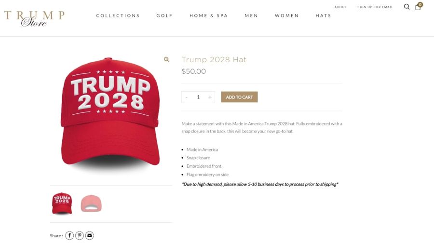The width and height of the screenshot is (434, 244).
Task: Follow the About link
Action: pyautogui.click(x=341, y=7)
